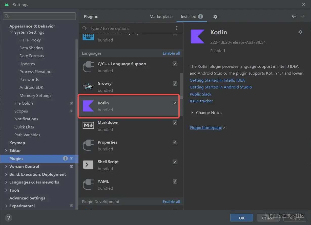Click the help question mark button
Viewport: 311px width, 225px height.
(x=8, y=218)
